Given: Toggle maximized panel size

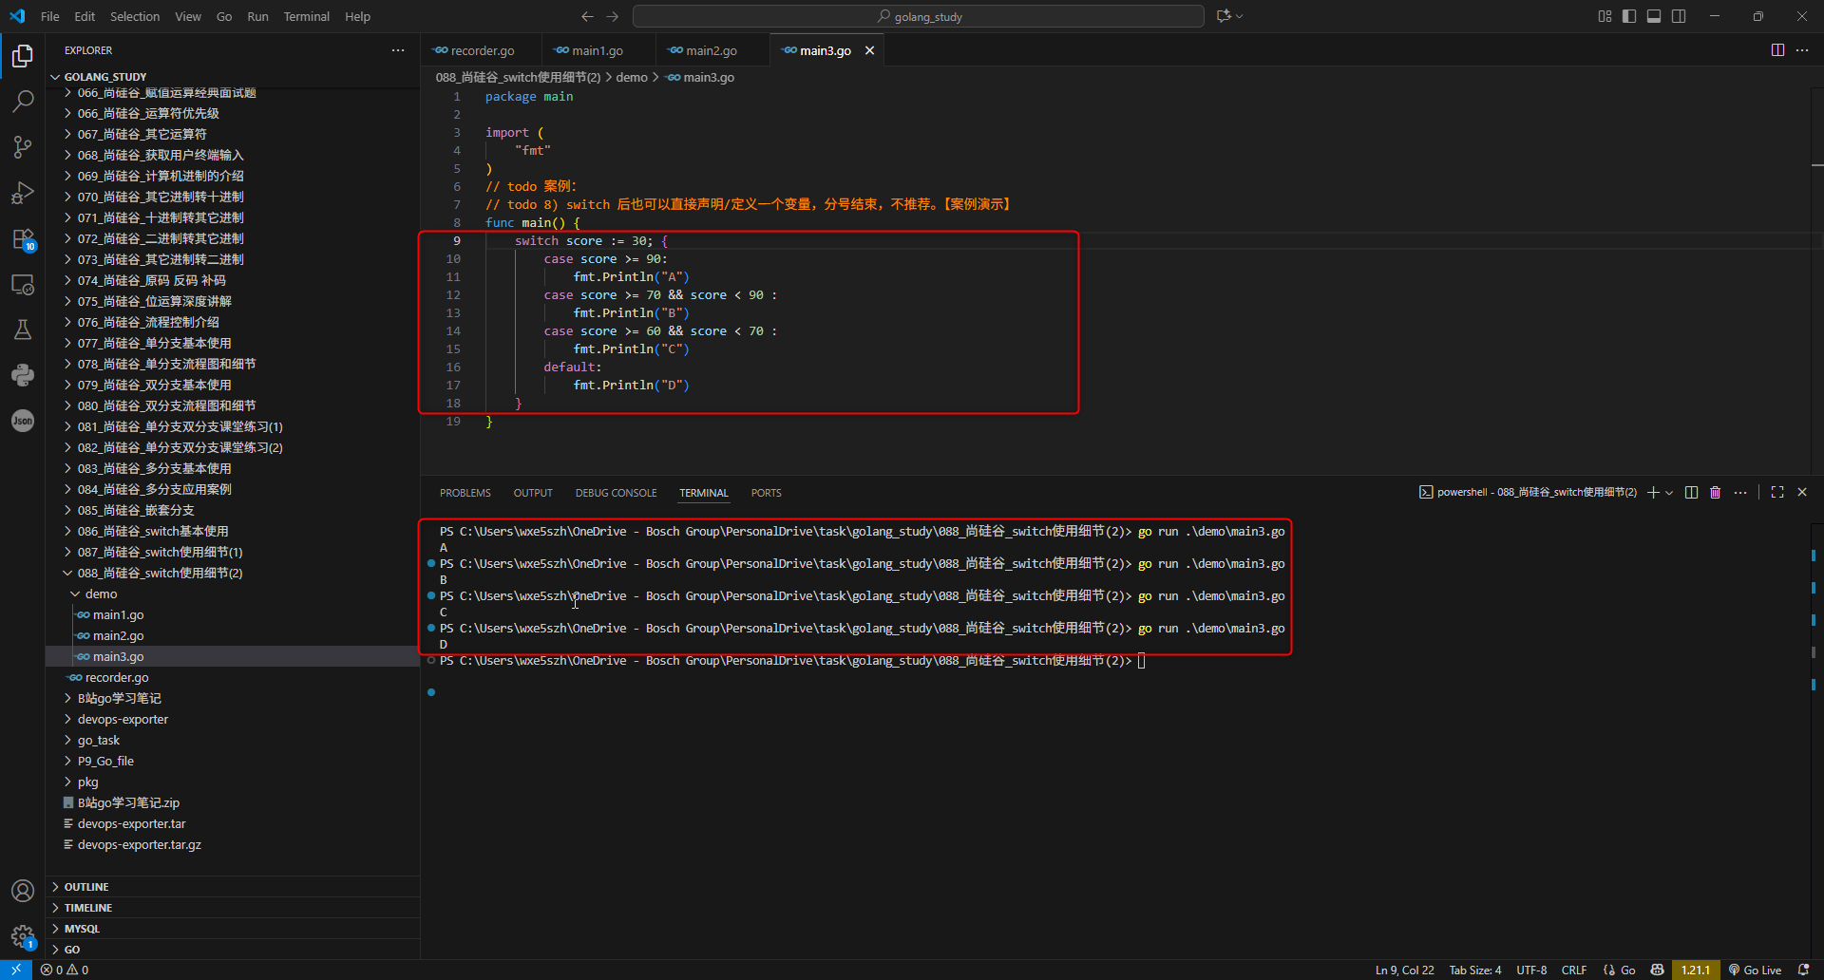Looking at the screenshot, I should [1777, 492].
